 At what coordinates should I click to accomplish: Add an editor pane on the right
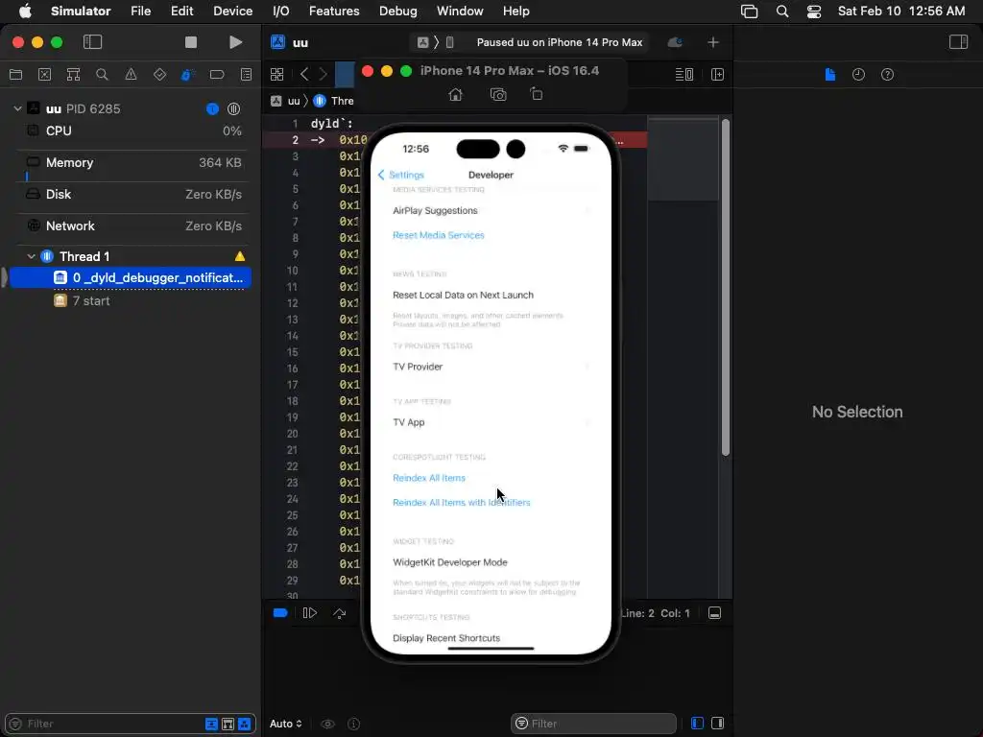717,75
